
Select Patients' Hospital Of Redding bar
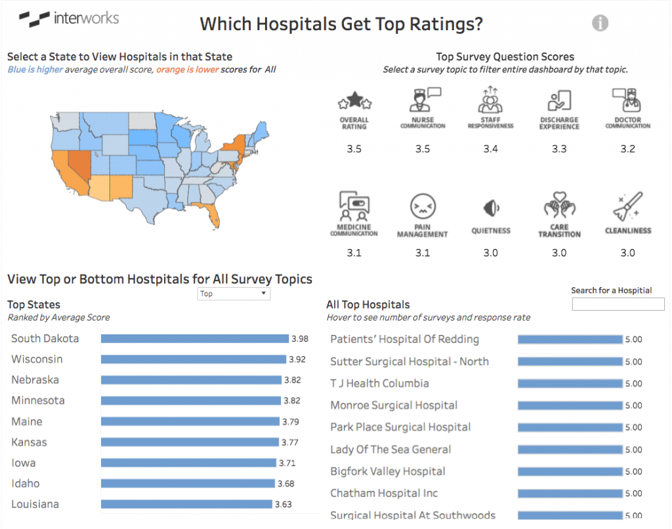click(x=570, y=340)
